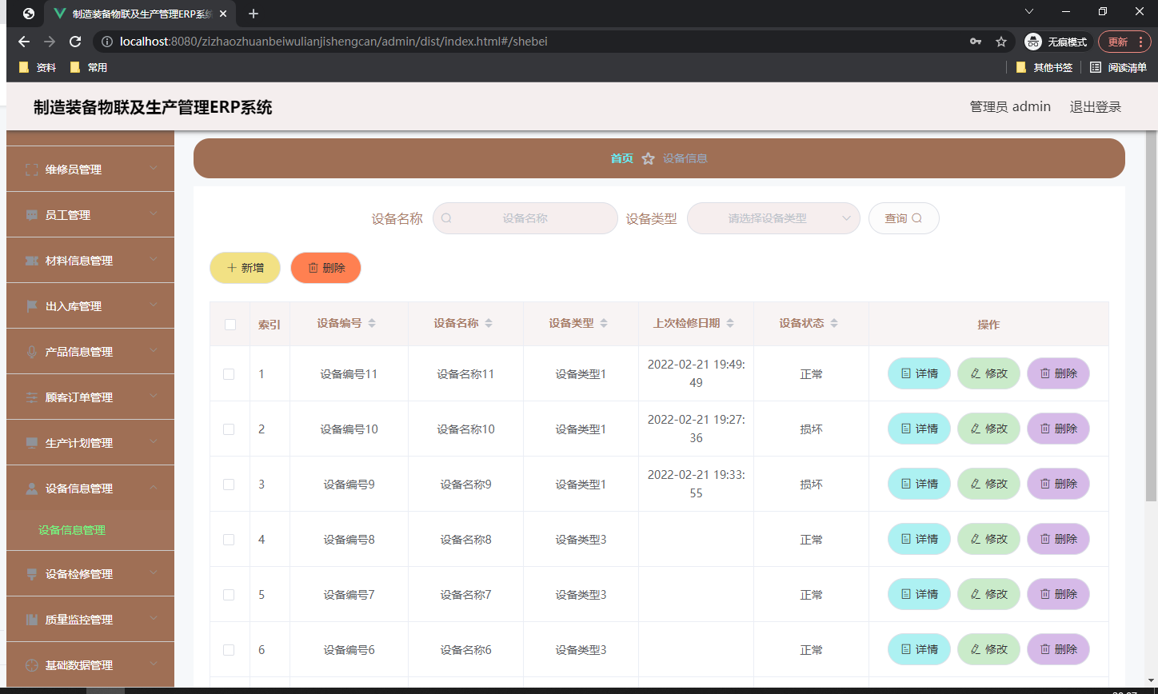Sort 上次检修日期 column using sort arrows
The width and height of the screenshot is (1158, 694).
click(730, 323)
